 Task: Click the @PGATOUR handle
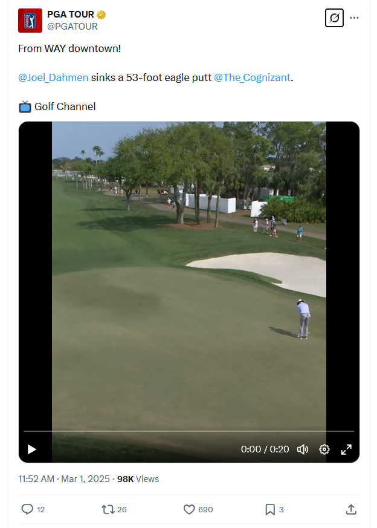point(72,27)
